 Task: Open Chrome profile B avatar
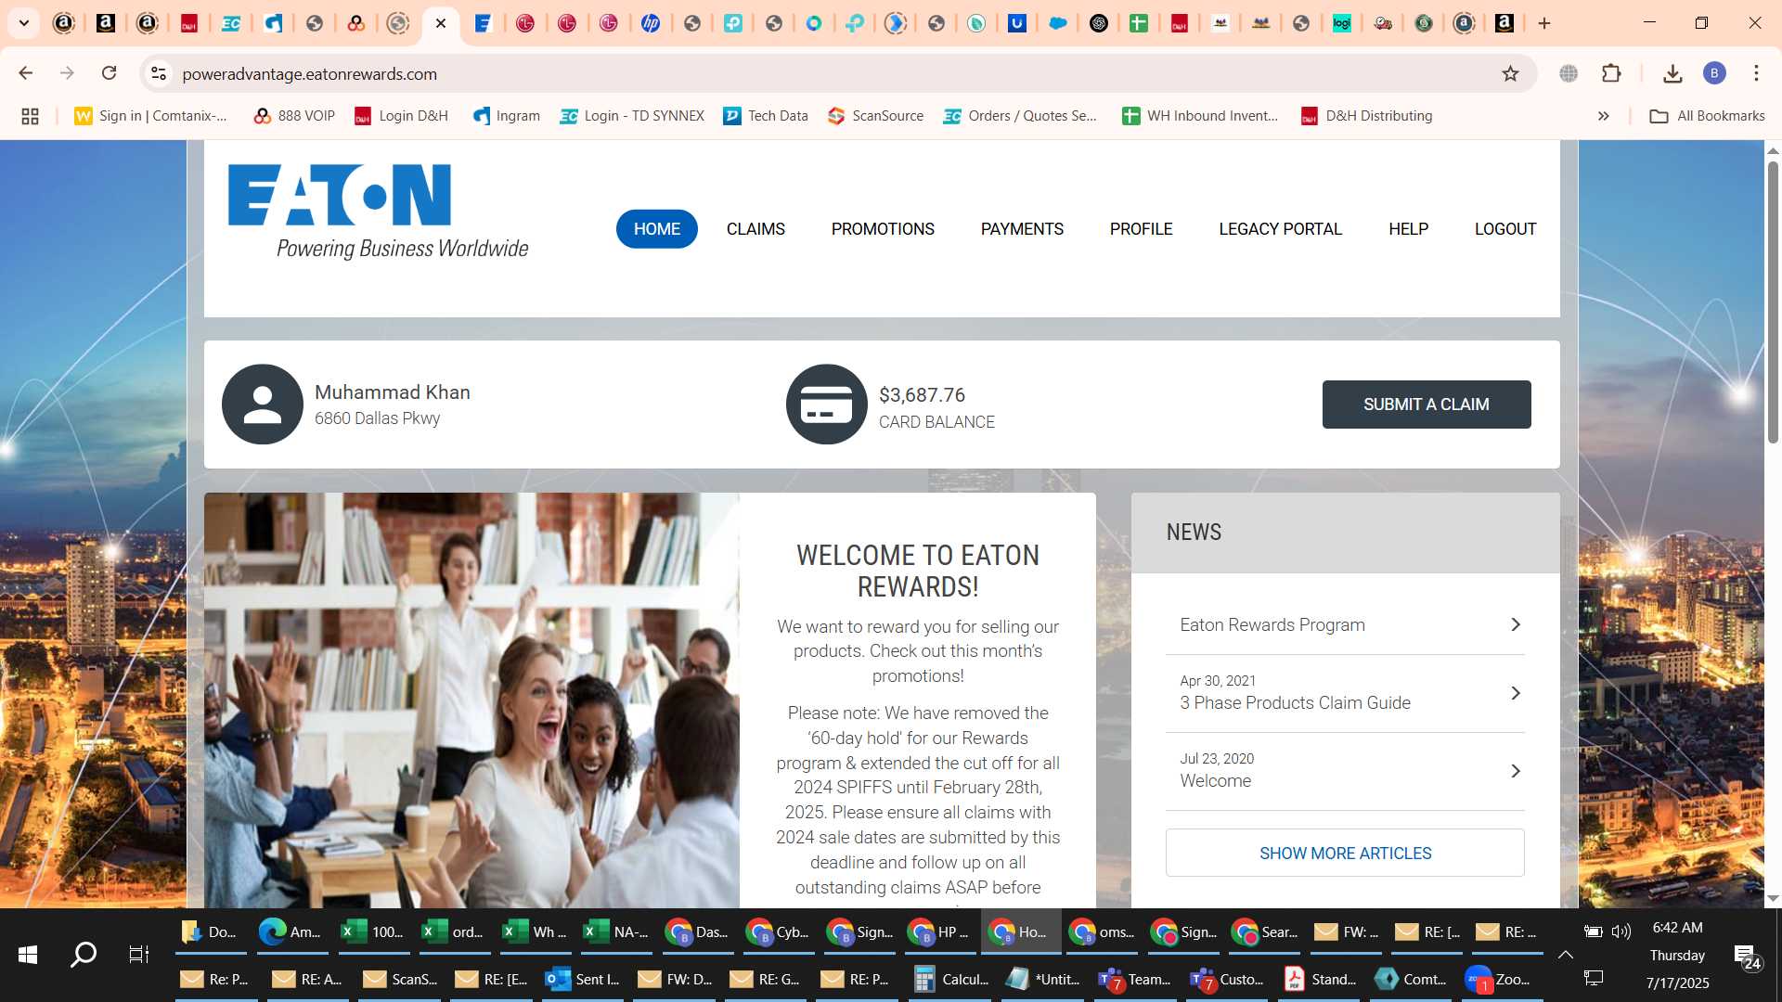(x=1714, y=73)
